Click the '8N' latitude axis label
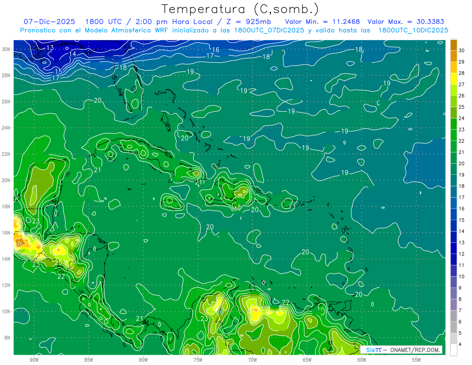 tap(8, 337)
